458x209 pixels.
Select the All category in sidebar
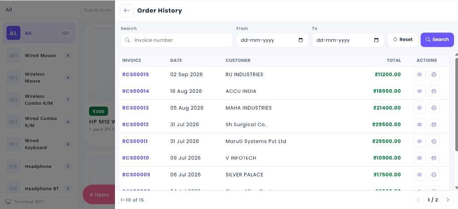point(39,33)
